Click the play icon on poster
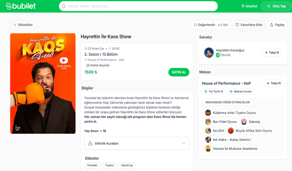Screen dimensions: 292x171 64,60
